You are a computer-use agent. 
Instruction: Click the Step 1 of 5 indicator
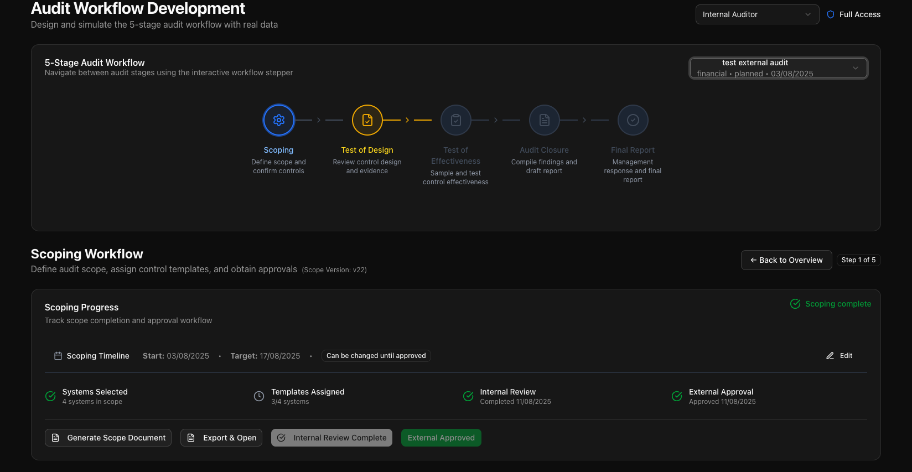[x=858, y=260]
